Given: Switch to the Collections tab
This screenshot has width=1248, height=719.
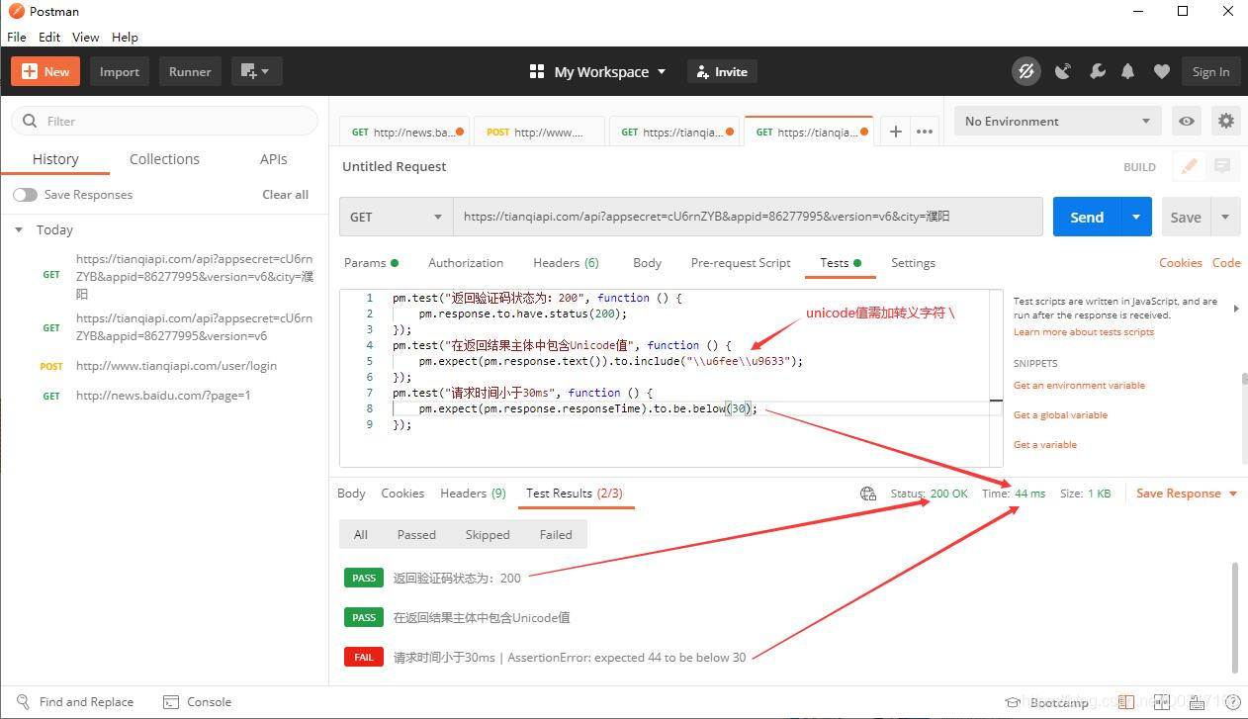Looking at the screenshot, I should [x=164, y=159].
